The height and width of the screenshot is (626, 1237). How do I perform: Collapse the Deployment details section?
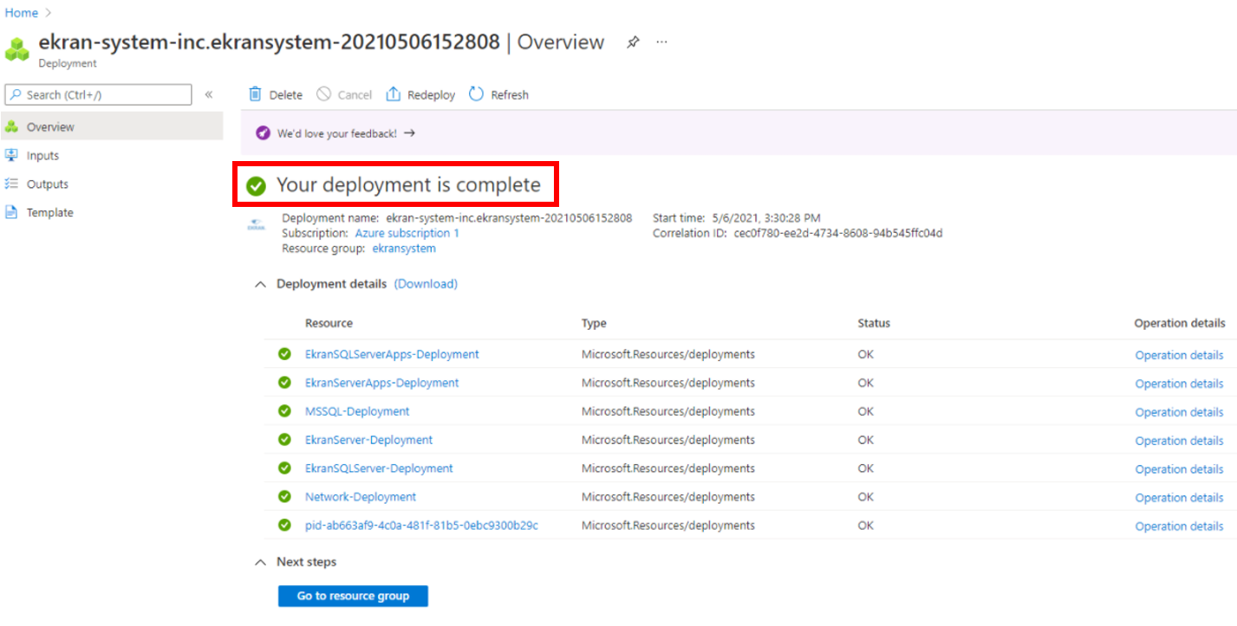pos(260,284)
